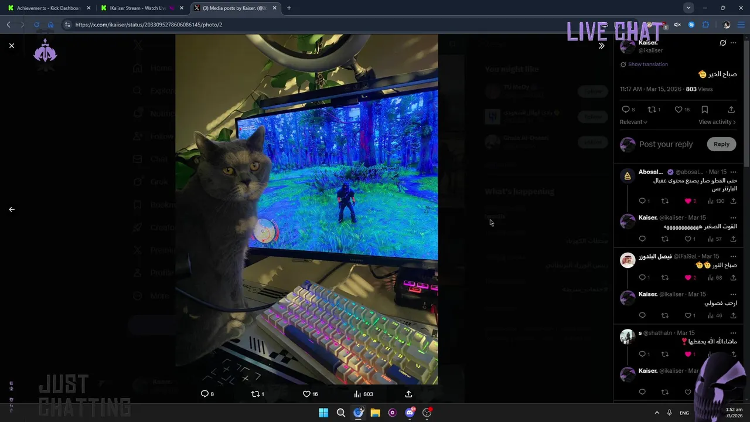Like the main post with 16 likes
The image size is (750, 422).
click(679, 110)
